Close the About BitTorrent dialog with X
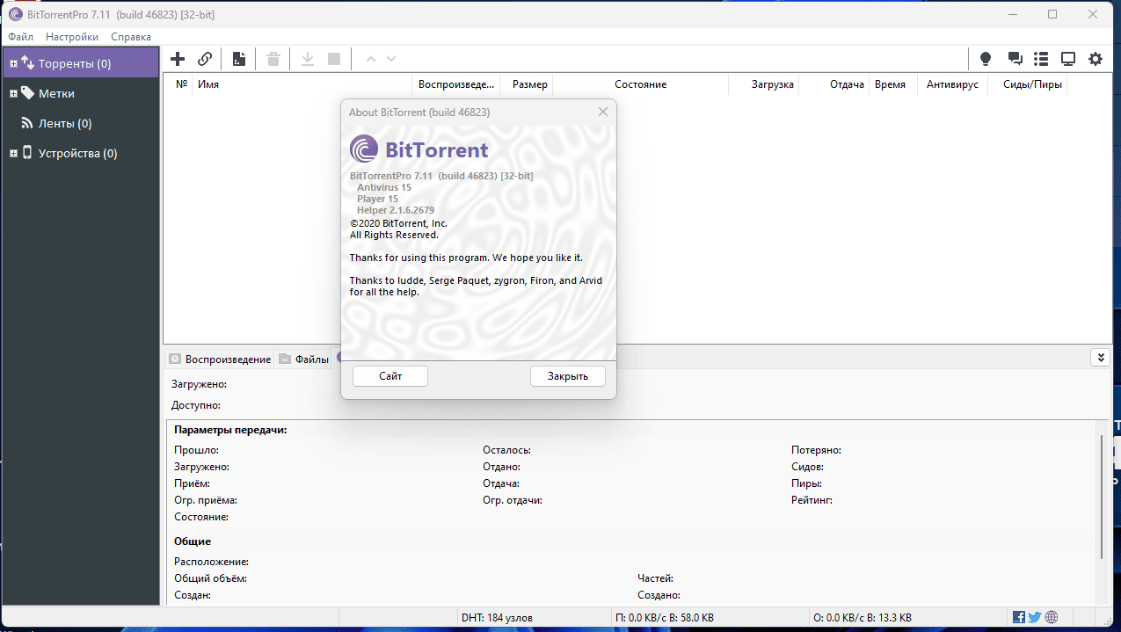Image resolution: width=1121 pixels, height=632 pixels. point(603,112)
